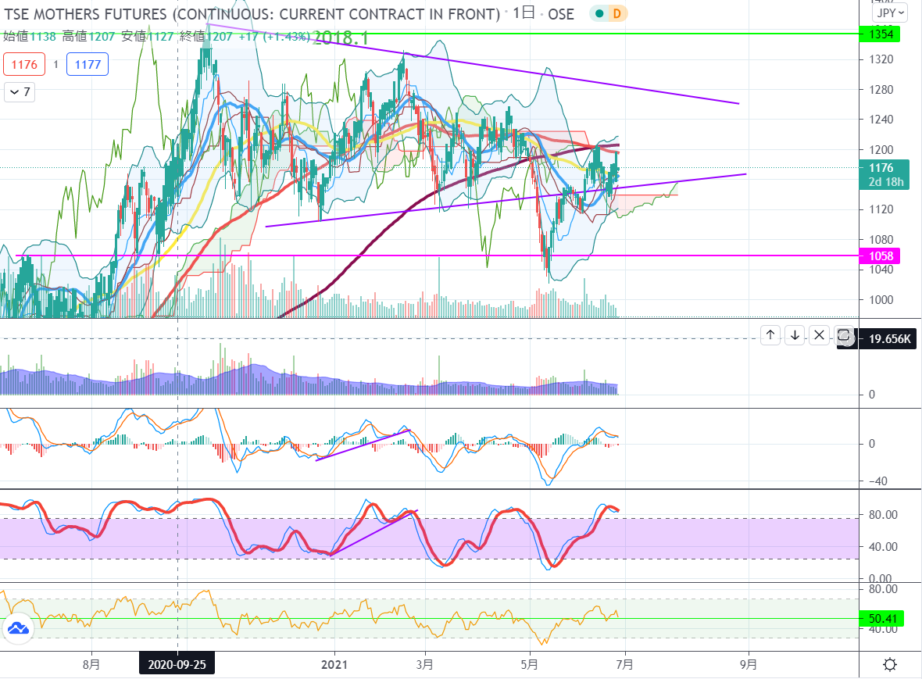Select the purple trendline in stochastic pane
This screenshot has width=922, height=679.
pyautogui.click(x=373, y=533)
